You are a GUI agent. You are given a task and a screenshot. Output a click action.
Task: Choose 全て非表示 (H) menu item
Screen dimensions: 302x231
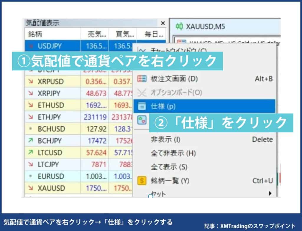coord(204,153)
